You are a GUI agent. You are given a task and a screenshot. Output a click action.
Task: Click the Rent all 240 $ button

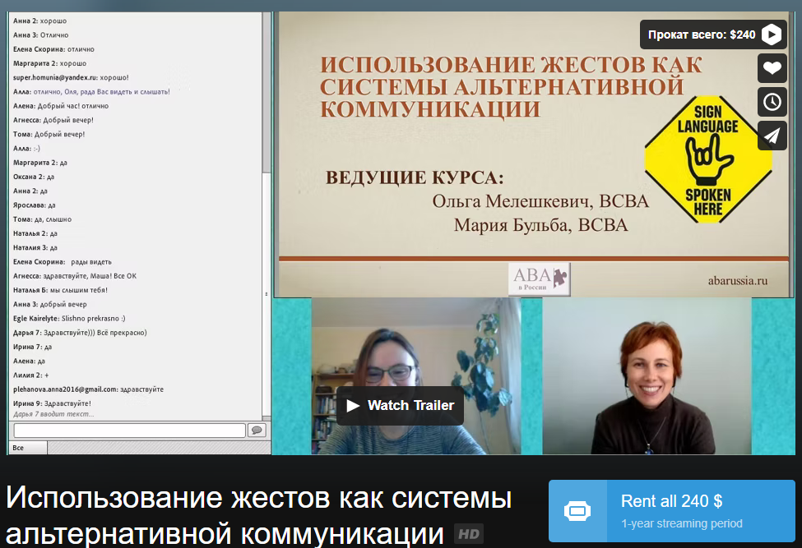pyautogui.click(x=672, y=511)
